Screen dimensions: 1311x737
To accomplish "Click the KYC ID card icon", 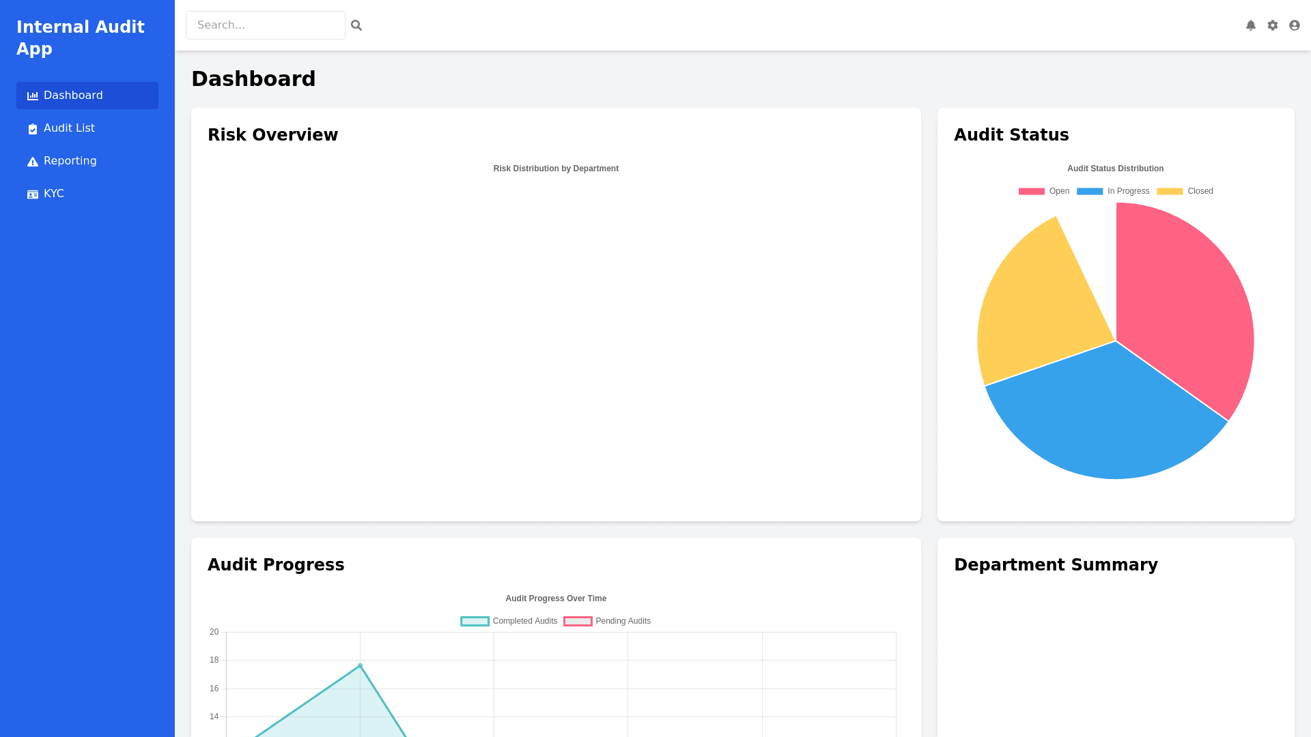I will pos(32,194).
